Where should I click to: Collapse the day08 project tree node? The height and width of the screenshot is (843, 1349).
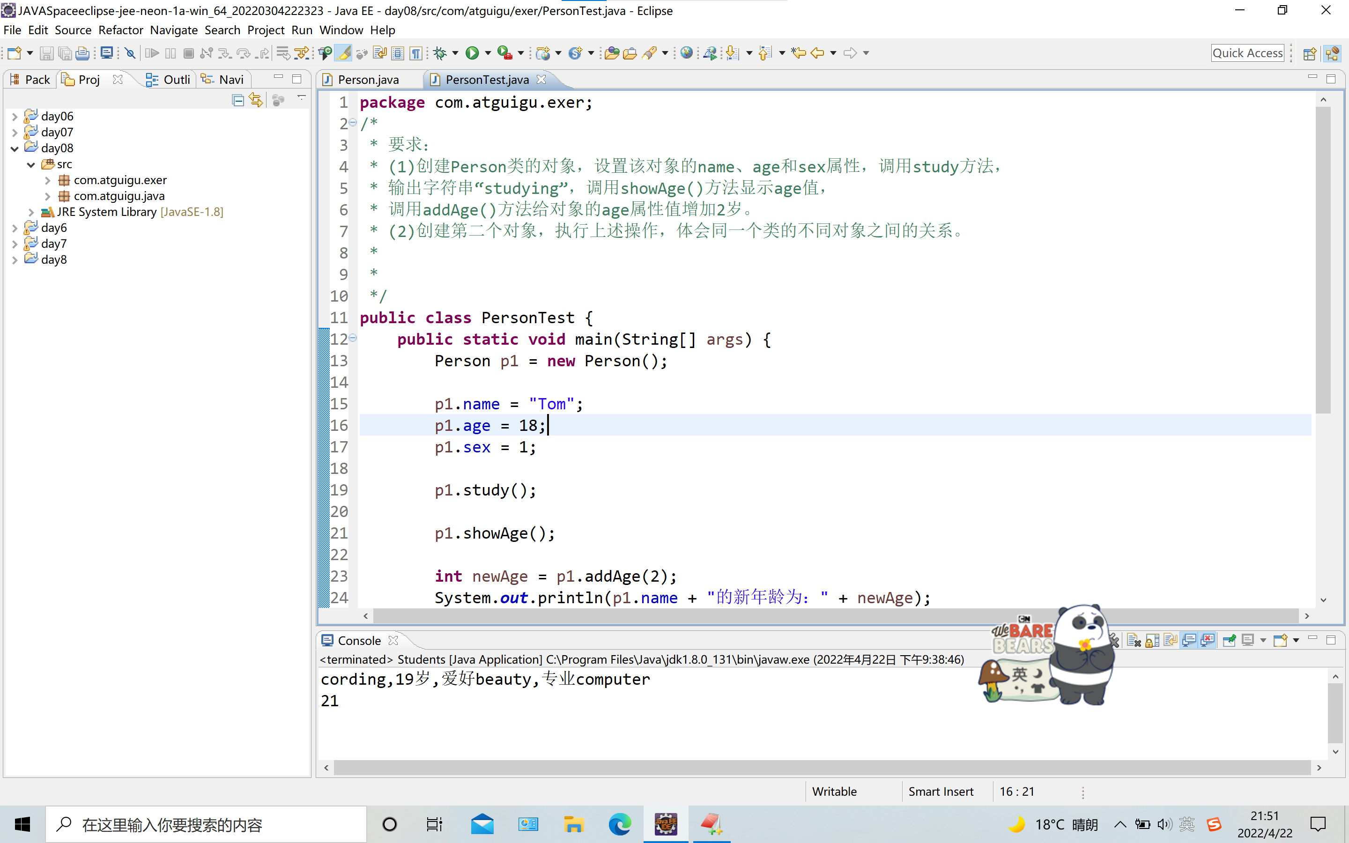15,148
